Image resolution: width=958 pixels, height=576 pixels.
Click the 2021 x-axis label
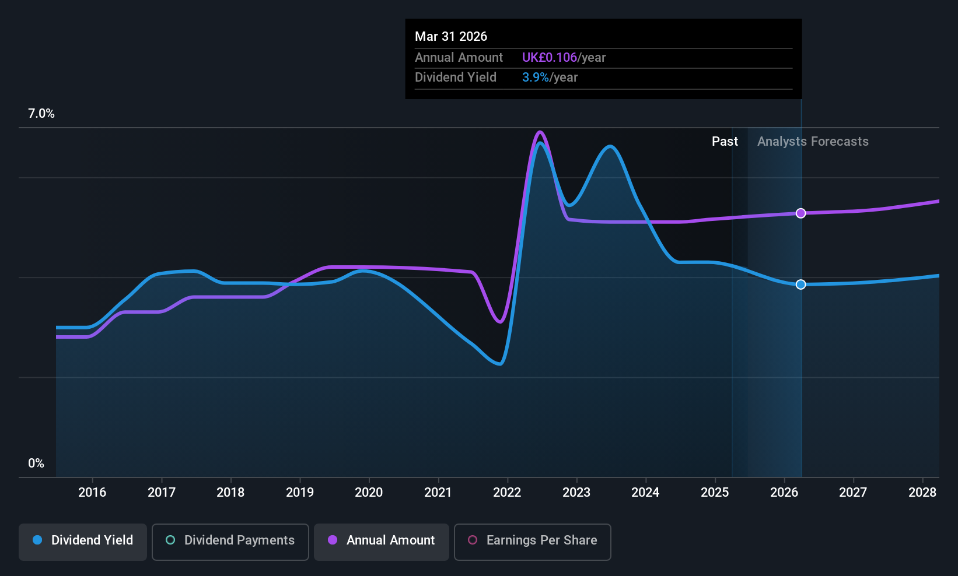coord(438,493)
